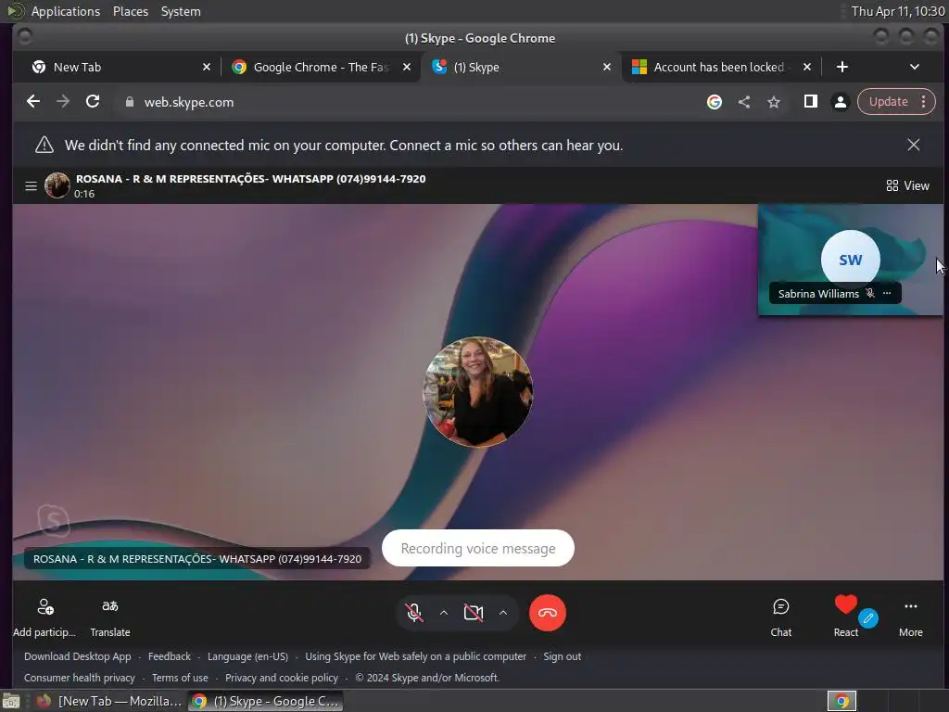Image resolution: width=949 pixels, height=712 pixels.
Task: Open Using Skype for Web safely link
Action: coord(415,656)
